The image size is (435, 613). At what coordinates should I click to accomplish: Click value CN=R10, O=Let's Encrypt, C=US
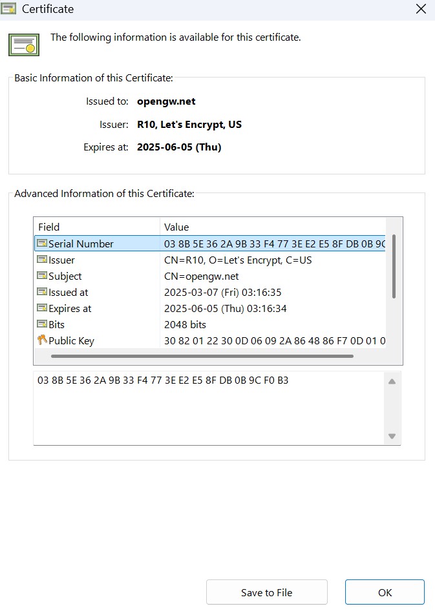pyautogui.click(x=238, y=260)
